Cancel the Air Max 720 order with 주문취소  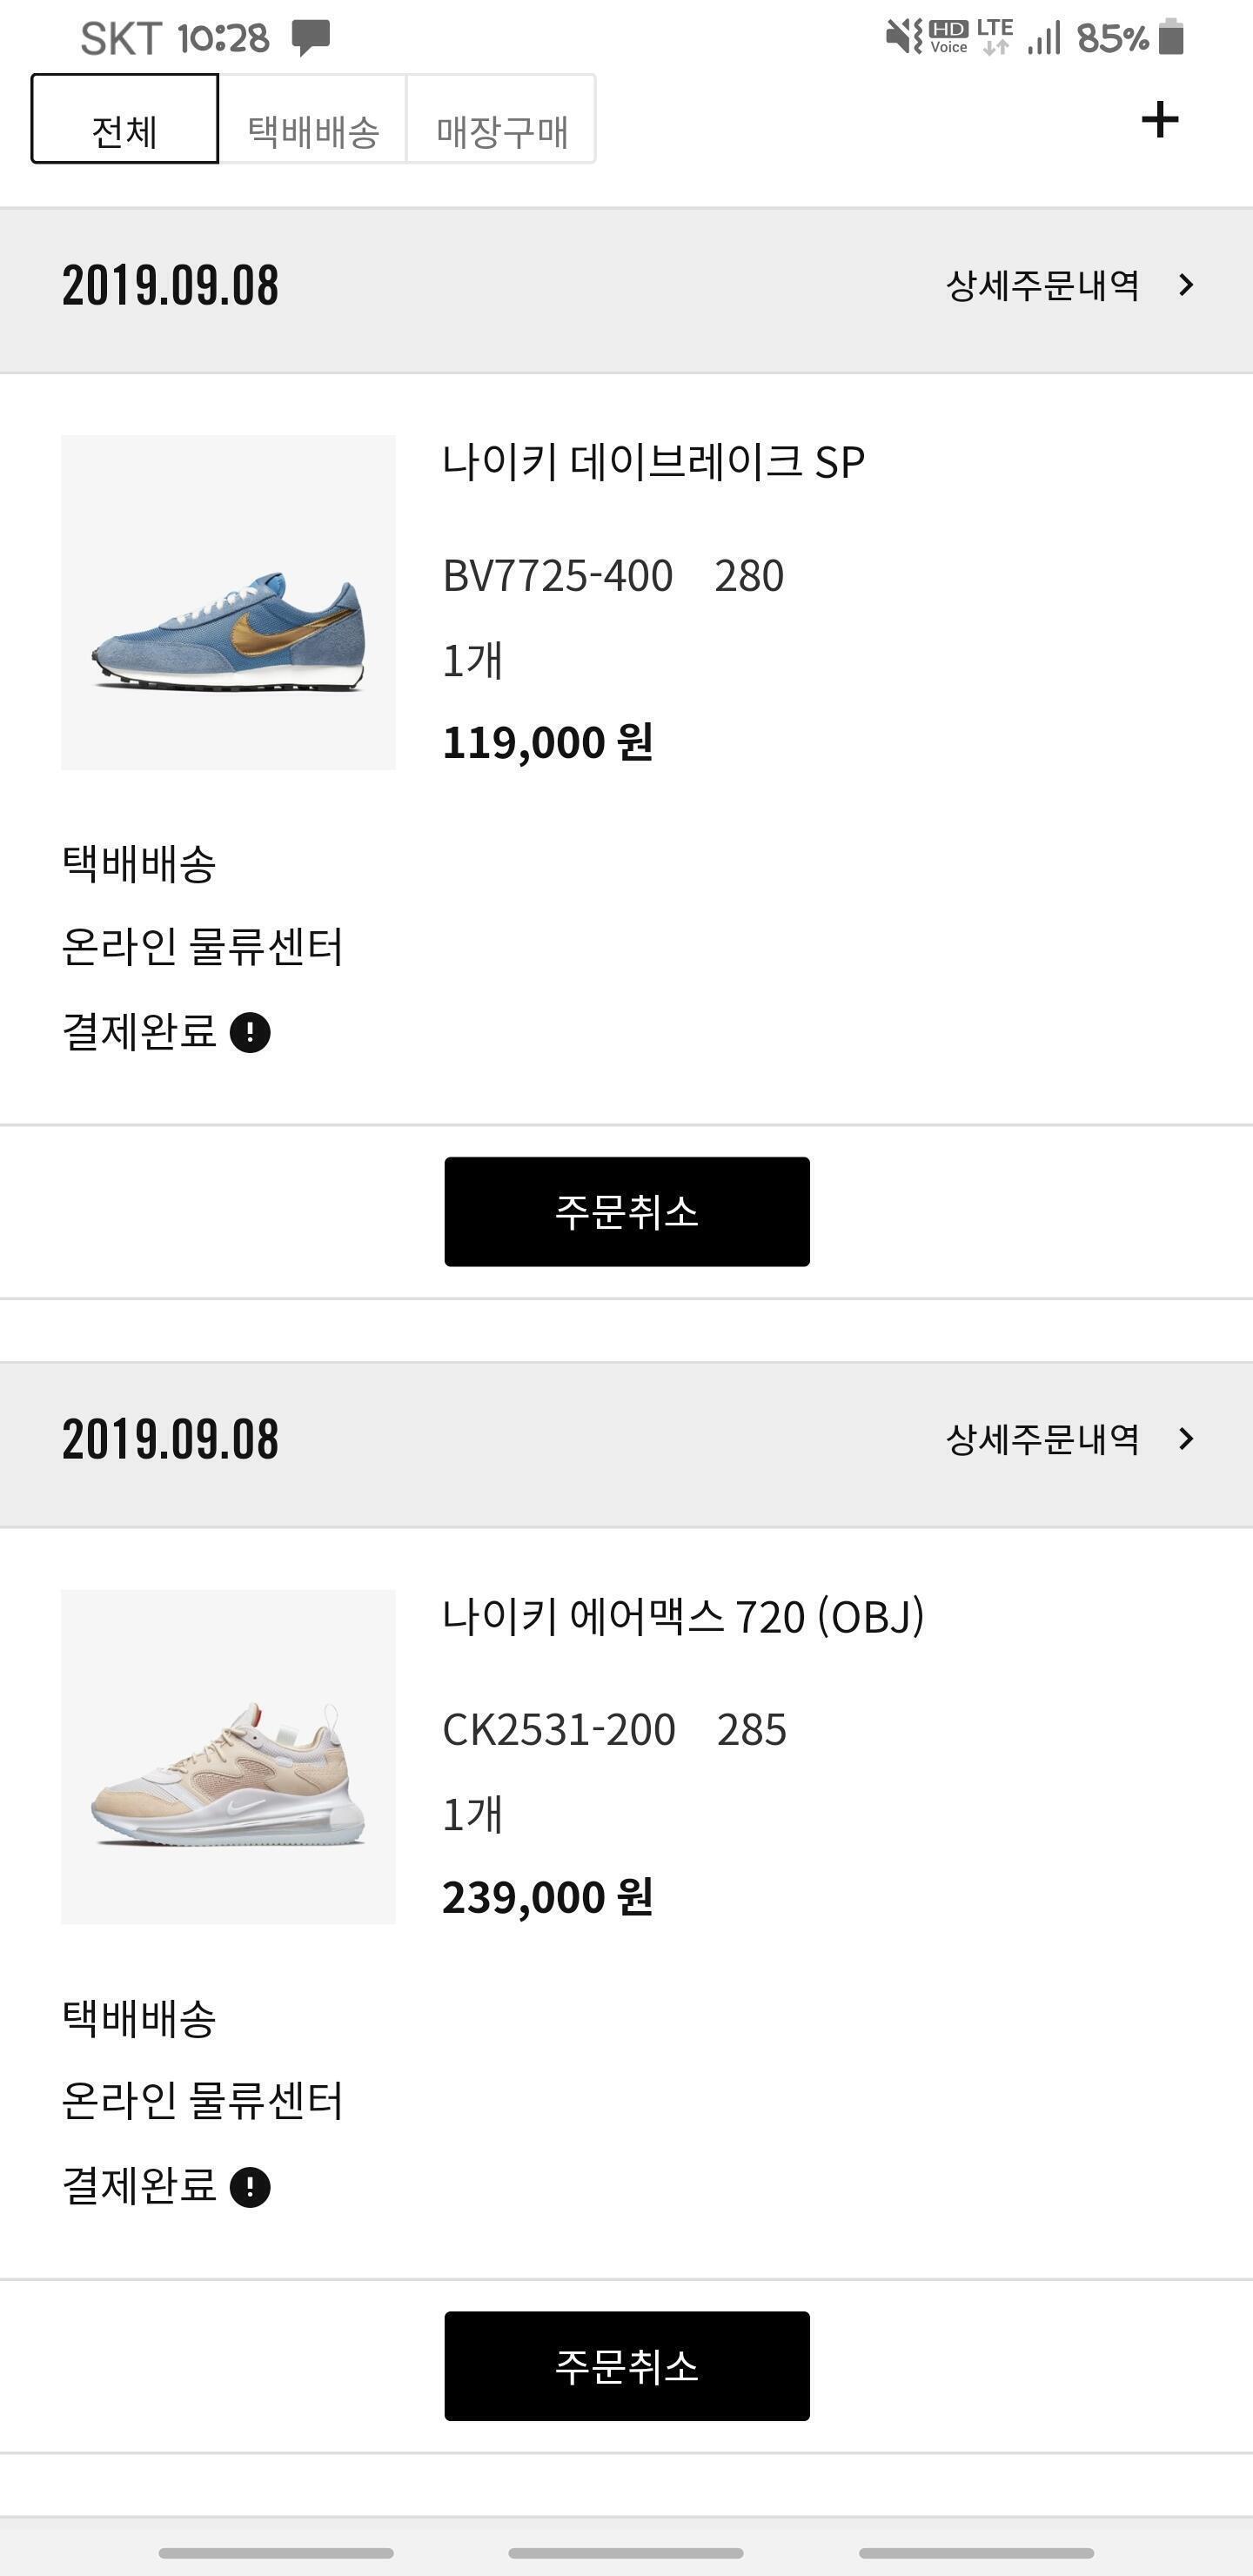pos(627,2366)
